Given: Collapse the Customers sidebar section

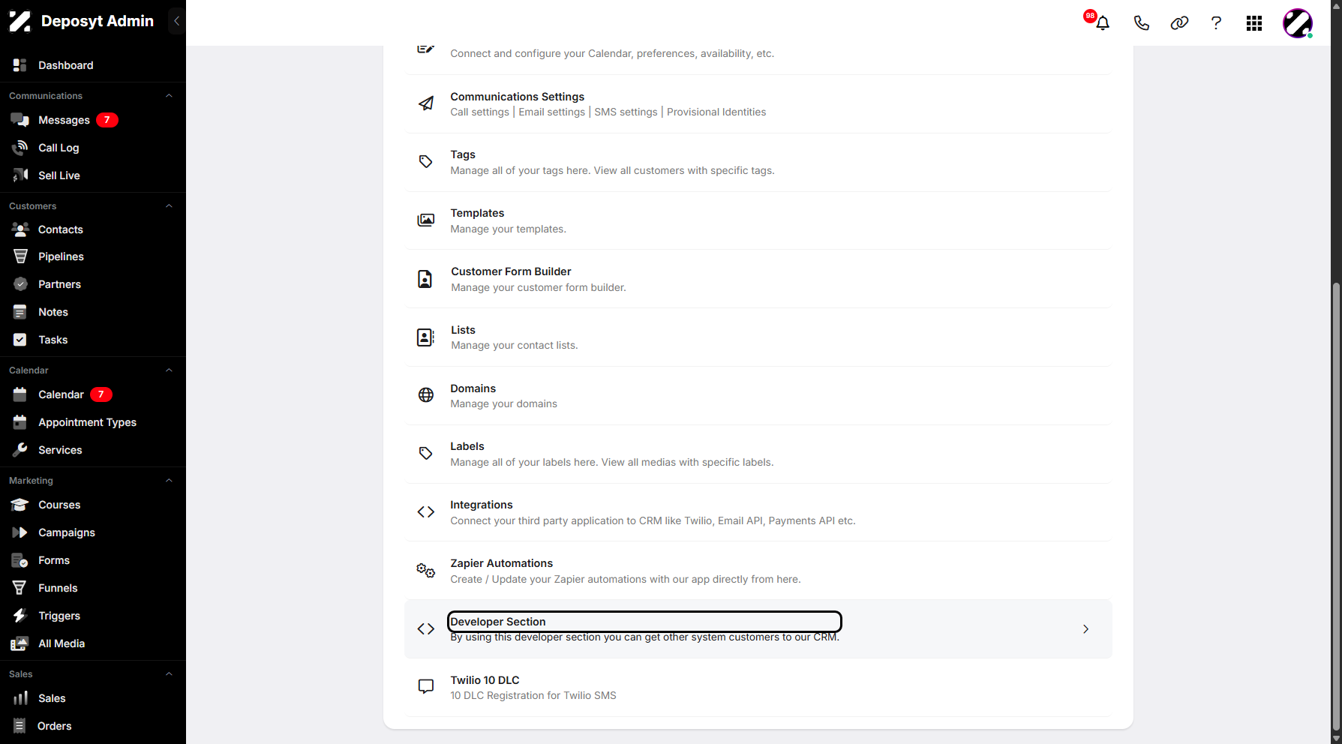Looking at the screenshot, I should click(x=169, y=206).
